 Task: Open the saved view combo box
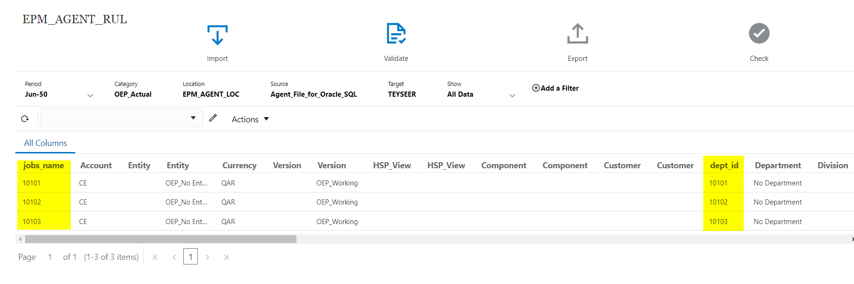[121, 118]
